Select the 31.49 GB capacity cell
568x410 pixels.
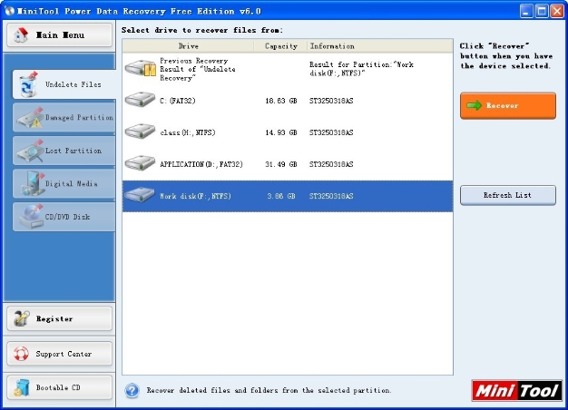(281, 164)
